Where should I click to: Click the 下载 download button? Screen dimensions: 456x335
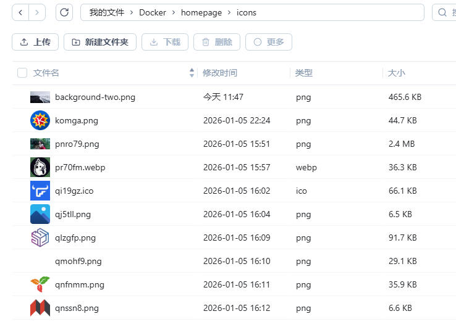tap(165, 42)
